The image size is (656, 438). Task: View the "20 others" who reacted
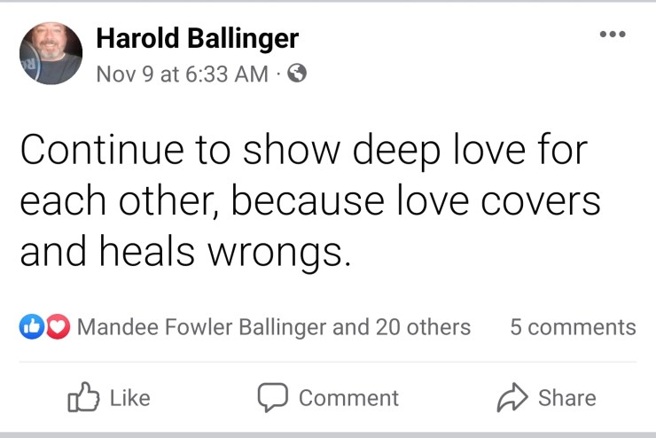(x=423, y=327)
